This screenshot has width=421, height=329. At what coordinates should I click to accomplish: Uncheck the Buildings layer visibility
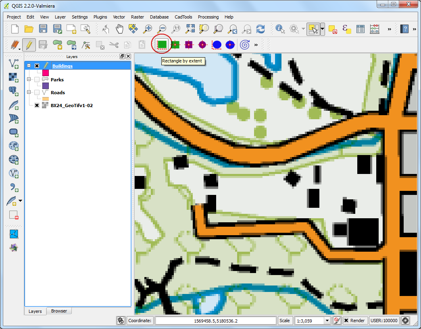(x=37, y=66)
